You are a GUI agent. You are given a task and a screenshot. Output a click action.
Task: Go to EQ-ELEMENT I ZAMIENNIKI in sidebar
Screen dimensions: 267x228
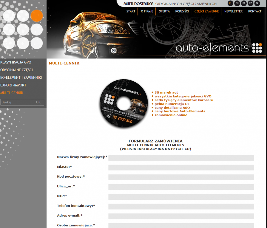[21, 77]
